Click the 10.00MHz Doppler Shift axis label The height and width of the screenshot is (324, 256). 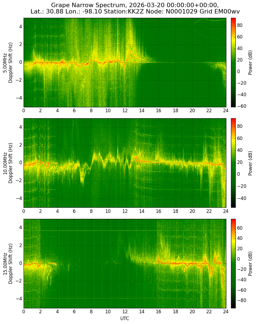pyautogui.click(x=8, y=163)
